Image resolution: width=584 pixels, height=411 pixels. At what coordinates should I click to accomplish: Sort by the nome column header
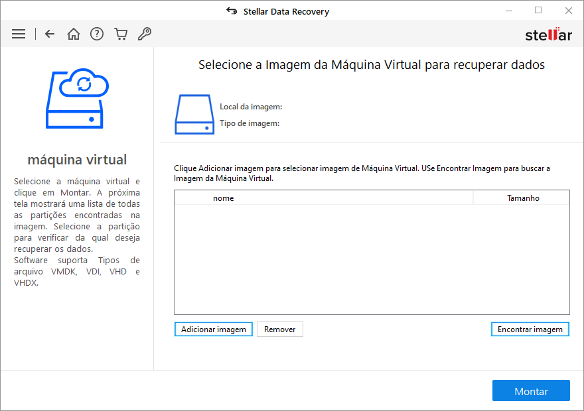(324, 198)
